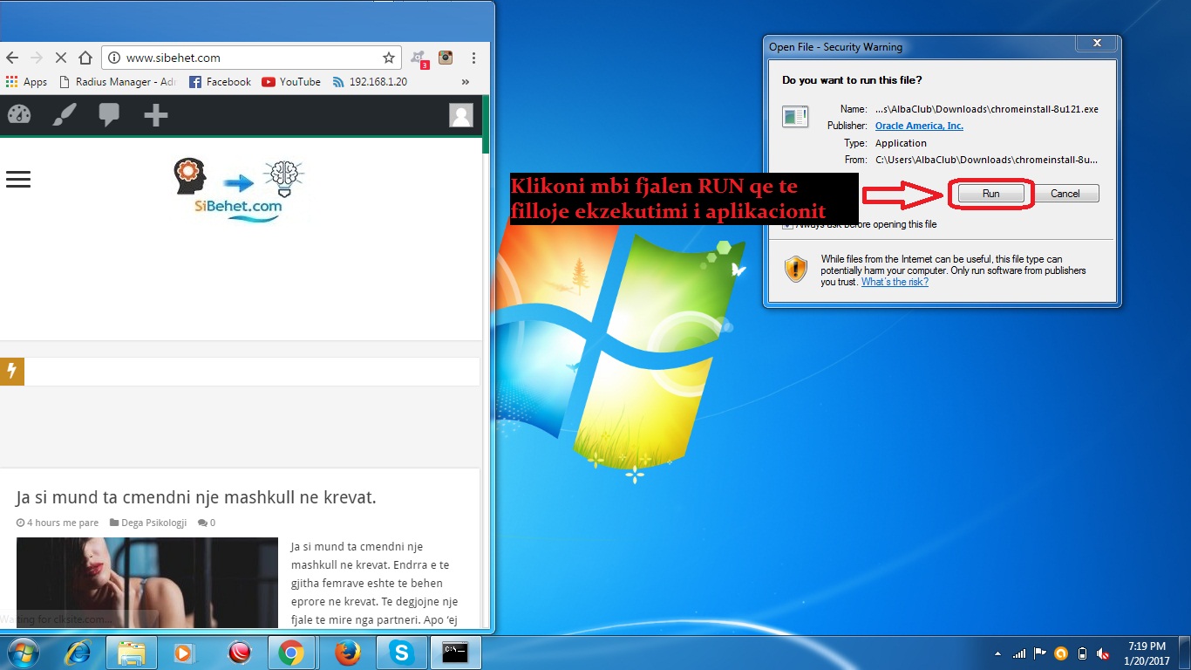Viewport: 1191px width, 670px height.
Task: Open the Action Center flag icon
Action: point(1040,653)
